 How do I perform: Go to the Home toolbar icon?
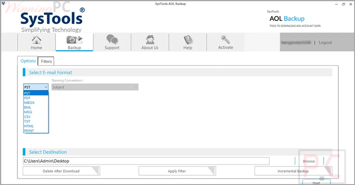[x=37, y=42]
